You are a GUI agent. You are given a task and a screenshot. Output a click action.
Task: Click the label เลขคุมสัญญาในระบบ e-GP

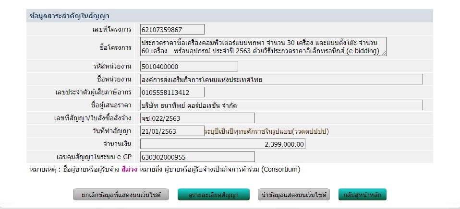(94, 157)
